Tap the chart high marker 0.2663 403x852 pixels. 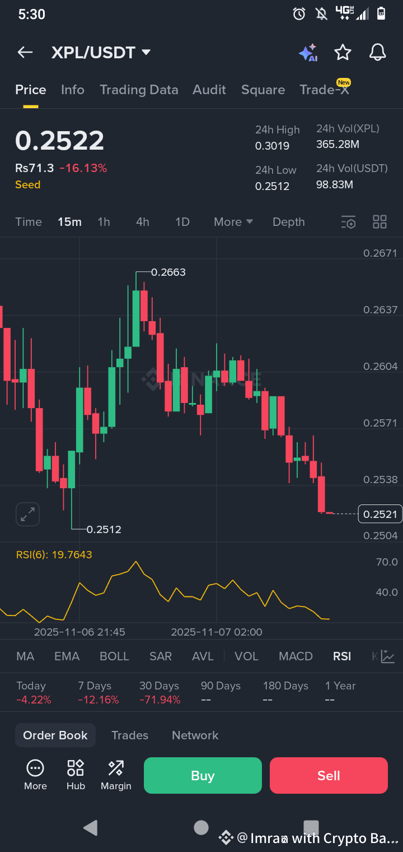pos(168,272)
